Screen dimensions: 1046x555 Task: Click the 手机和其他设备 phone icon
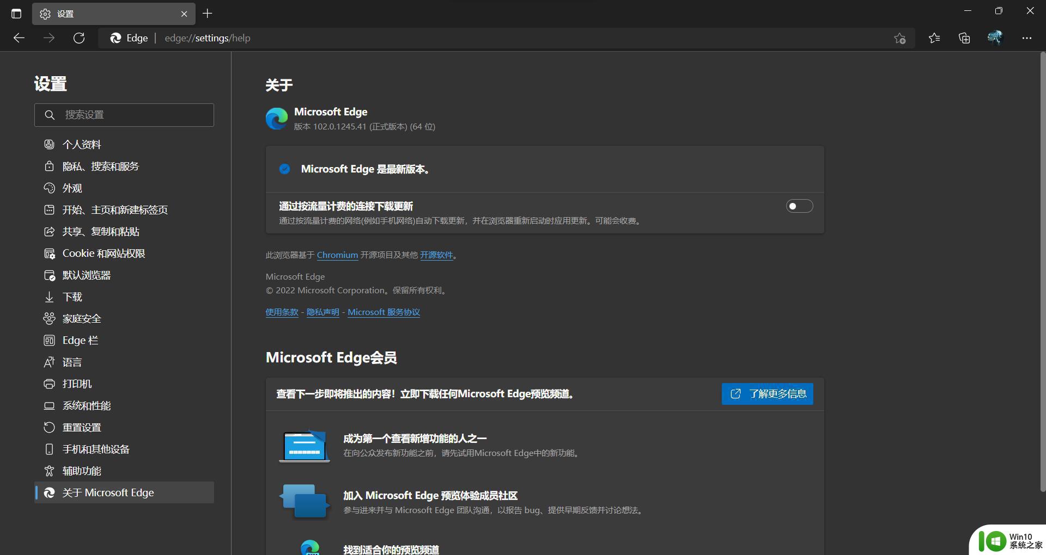[50, 449]
